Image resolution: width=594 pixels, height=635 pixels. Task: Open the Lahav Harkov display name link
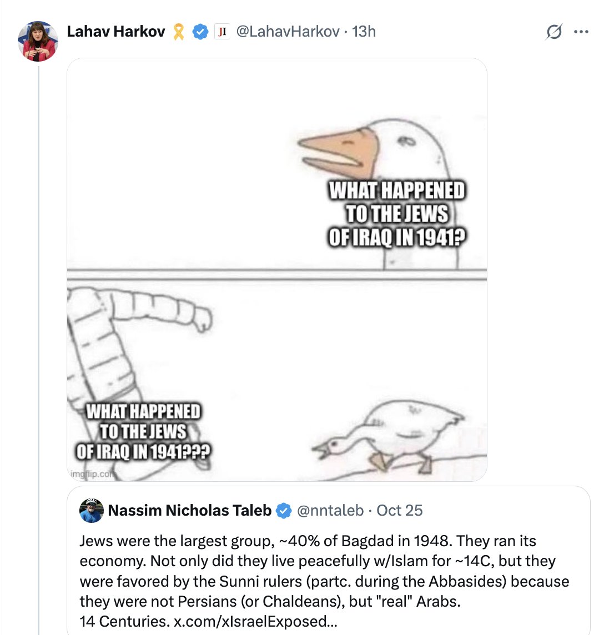pos(115,32)
